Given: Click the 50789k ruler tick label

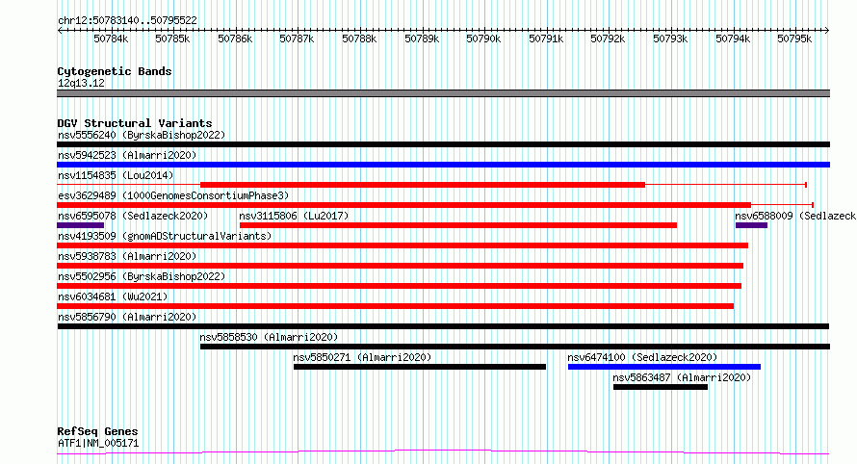Looking at the screenshot, I should point(422,39).
